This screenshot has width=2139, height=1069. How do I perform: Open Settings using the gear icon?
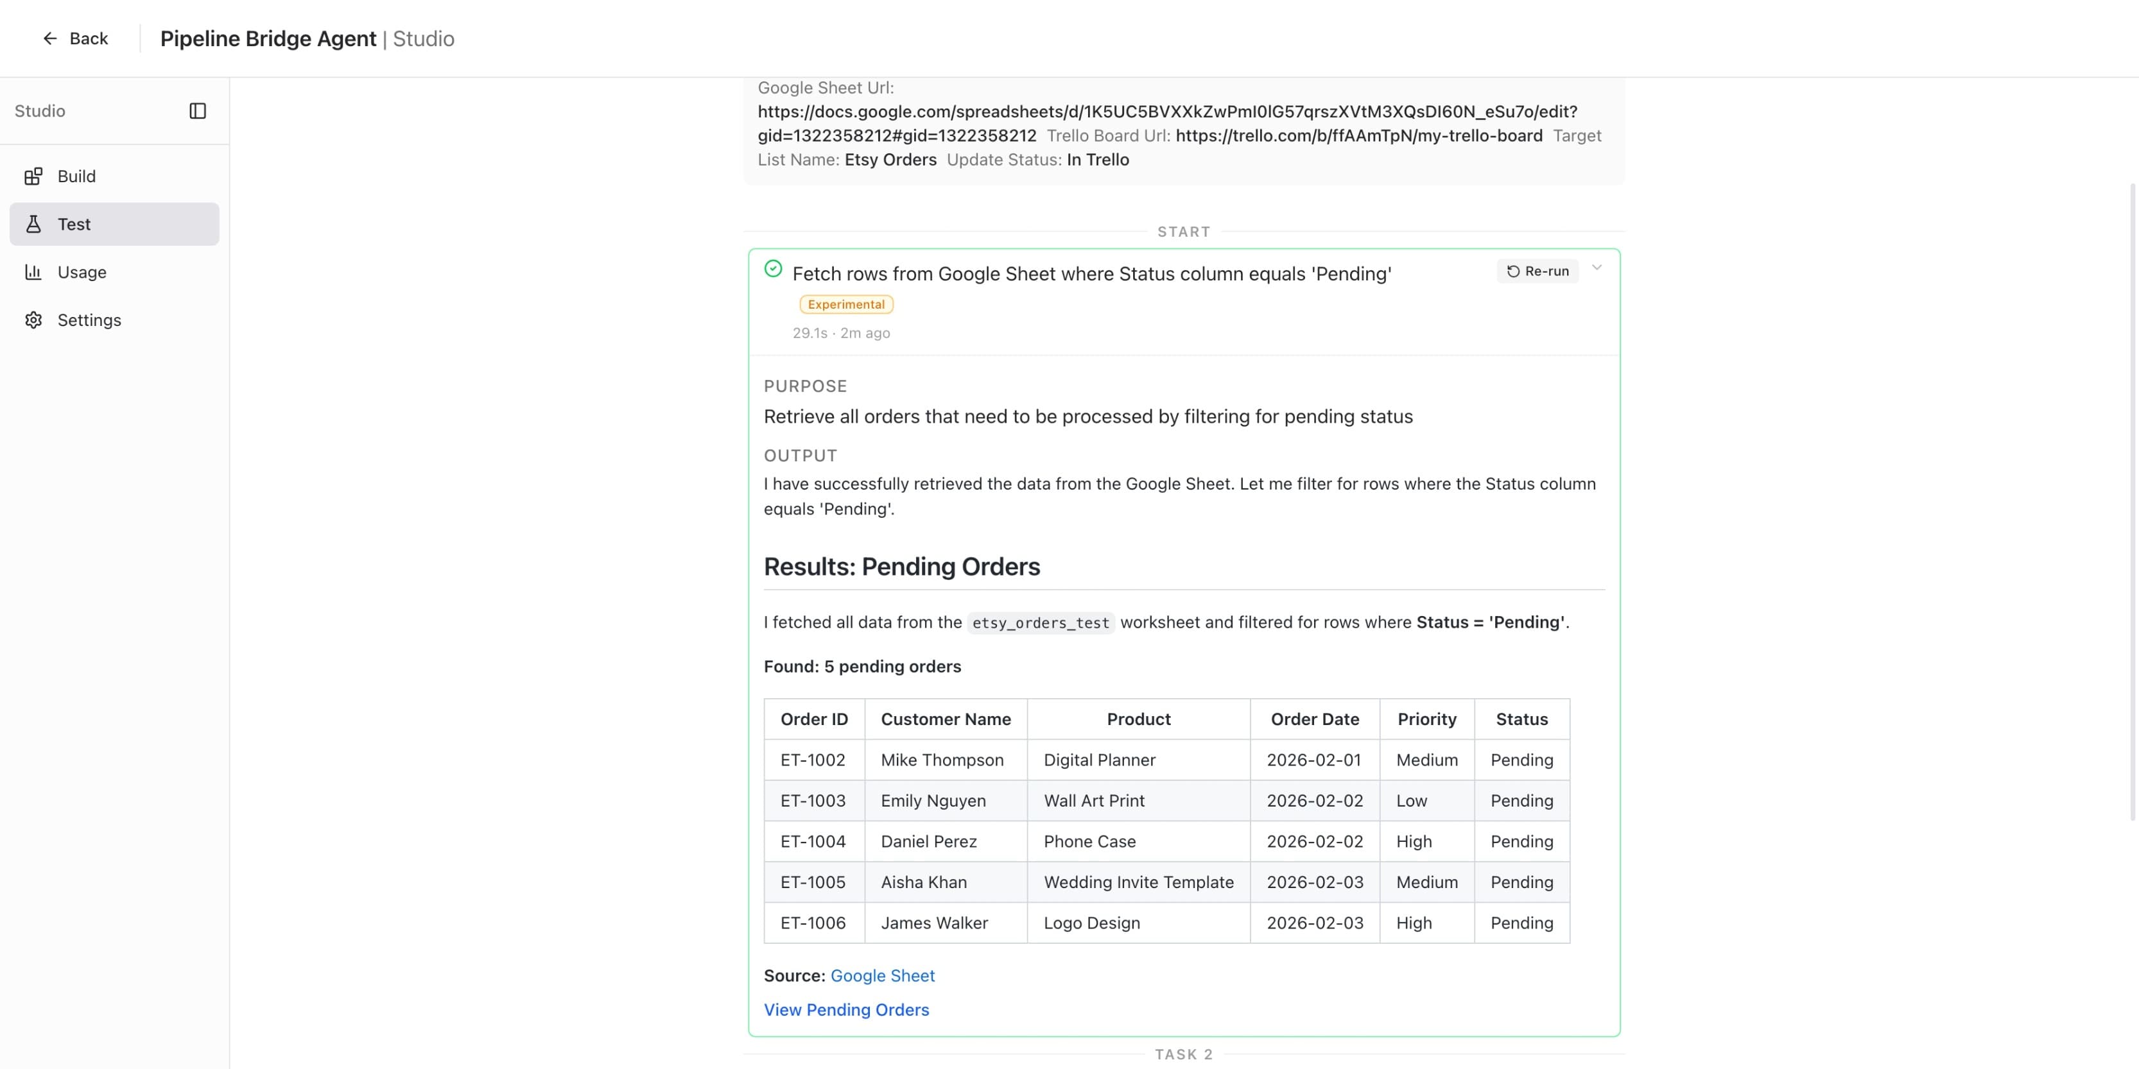[33, 320]
